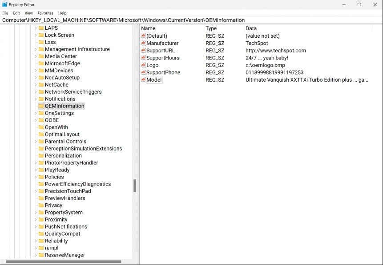This screenshot has height=265, width=383.
Task: Click the LAPS folder icon
Action: [x=41, y=28]
